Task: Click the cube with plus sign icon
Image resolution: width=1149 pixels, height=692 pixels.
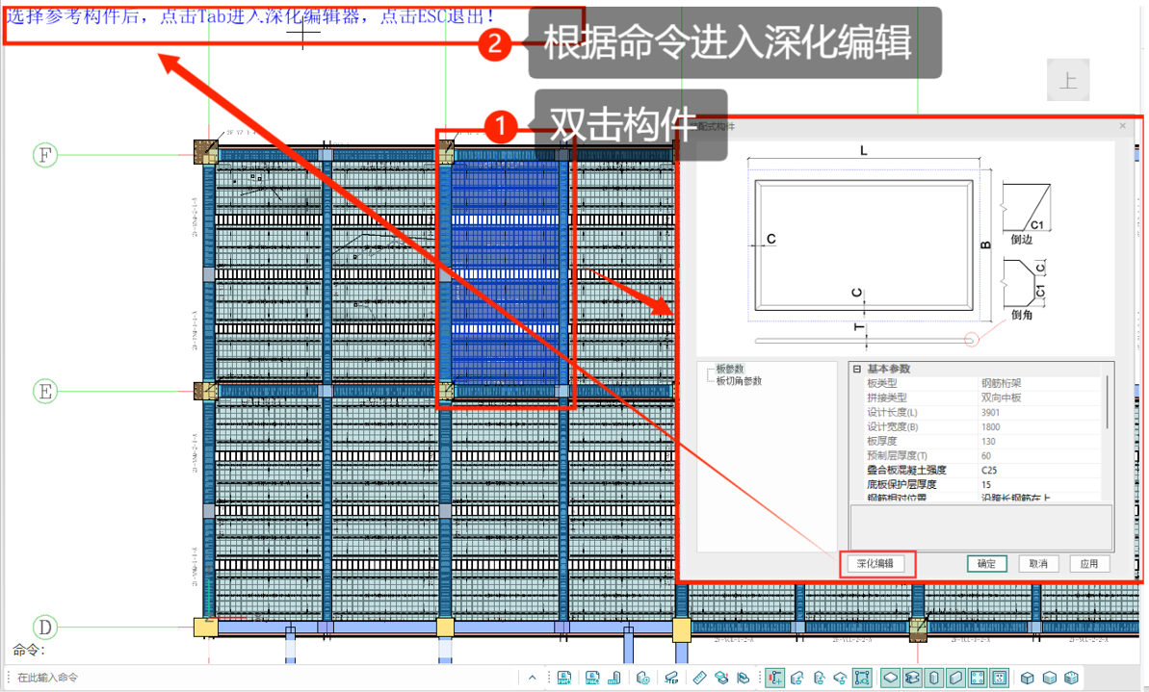Action: click(642, 679)
